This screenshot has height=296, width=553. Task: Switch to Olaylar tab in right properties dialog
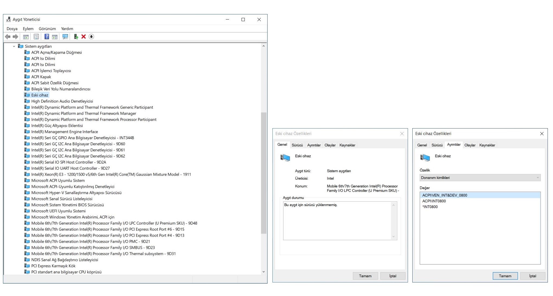(x=470, y=145)
